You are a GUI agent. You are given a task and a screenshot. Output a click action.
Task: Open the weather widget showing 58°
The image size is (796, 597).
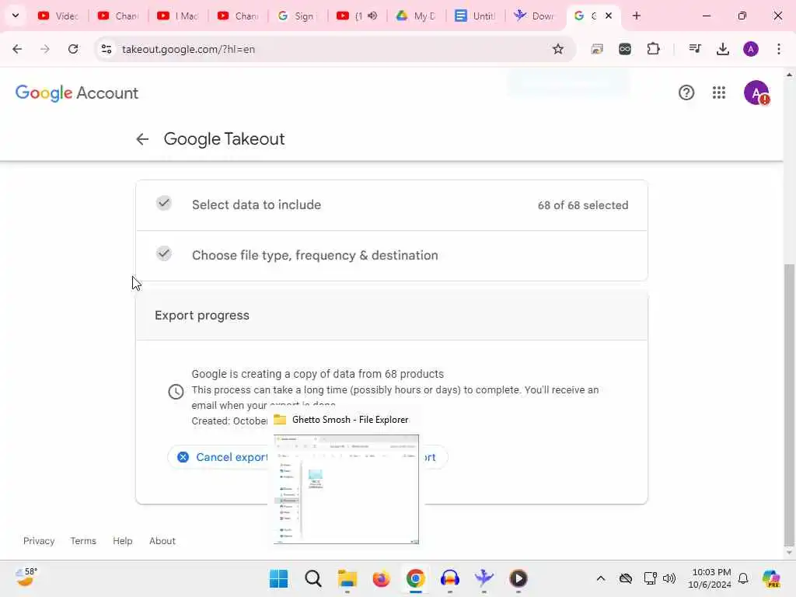click(26, 578)
